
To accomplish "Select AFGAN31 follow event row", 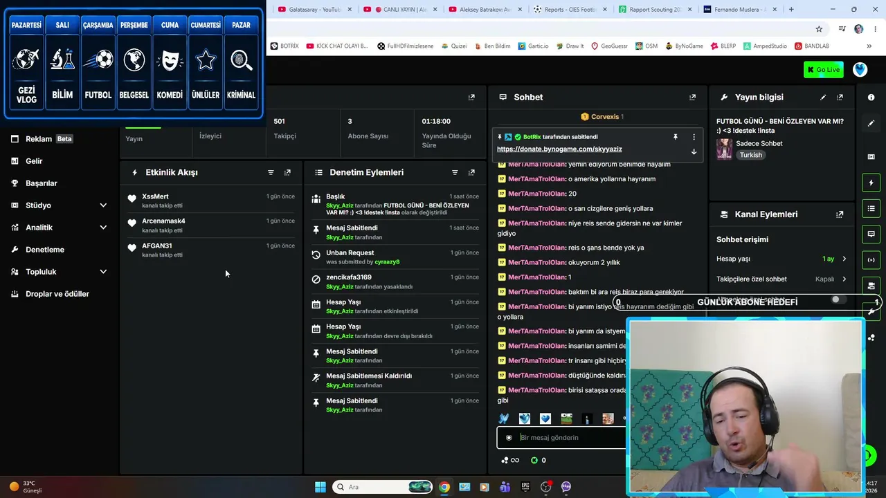I will pyautogui.click(x=212, y=250).
